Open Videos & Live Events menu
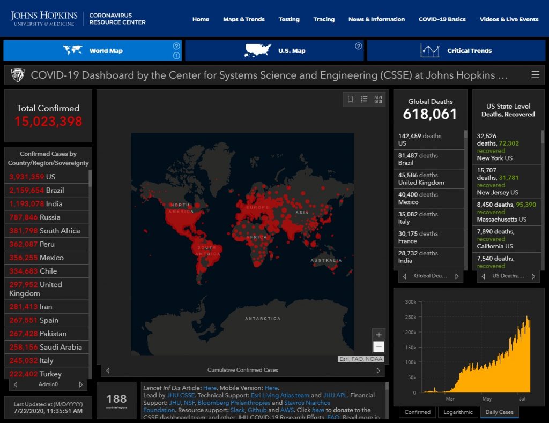Viewport: 549px width, 423px height. (x=509, y=19)
